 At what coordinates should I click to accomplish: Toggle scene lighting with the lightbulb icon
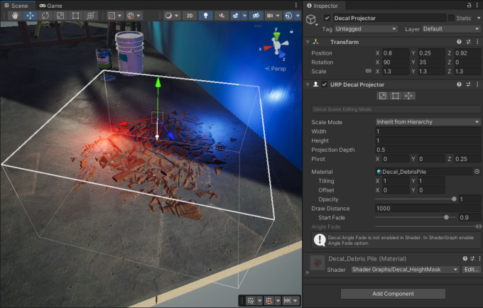pos(205,16)
